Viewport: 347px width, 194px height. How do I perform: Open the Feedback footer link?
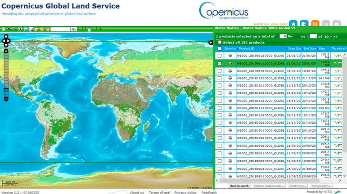point(209,193)
